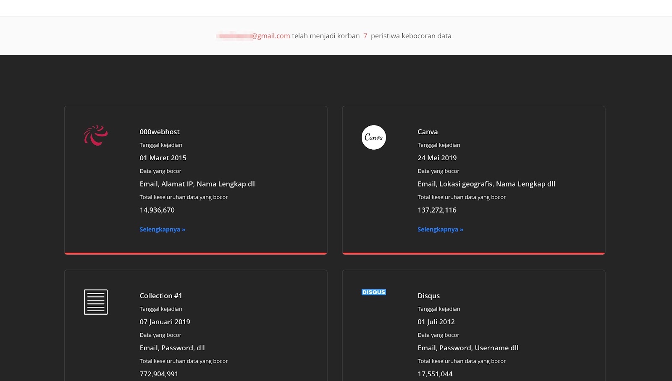Click the Canva round logo
Image resolution: width=672 pixels, height=381 pixels.
pyautogui.click(x=374, y=137)
